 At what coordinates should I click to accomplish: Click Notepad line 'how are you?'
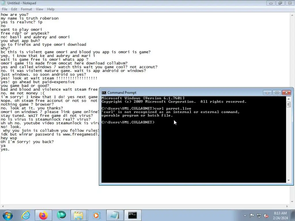[x=14, y=15]
